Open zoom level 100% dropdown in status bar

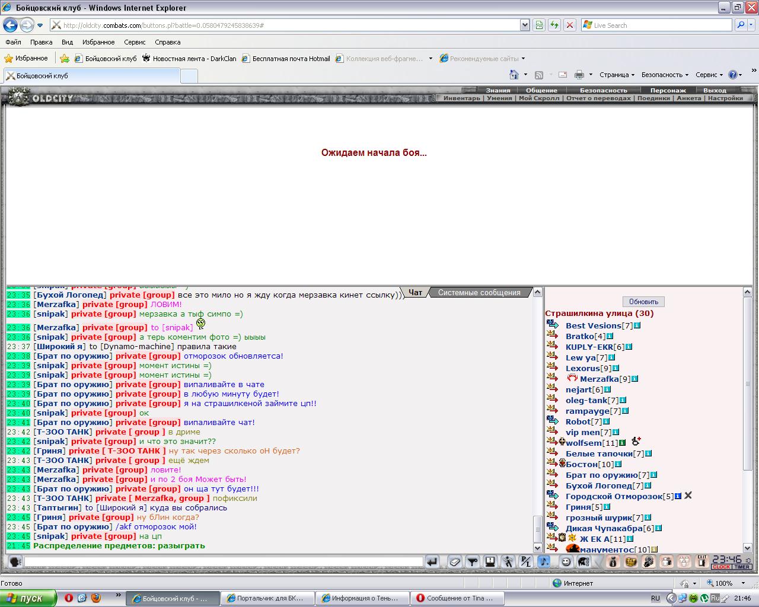click(x=744, y=583)
